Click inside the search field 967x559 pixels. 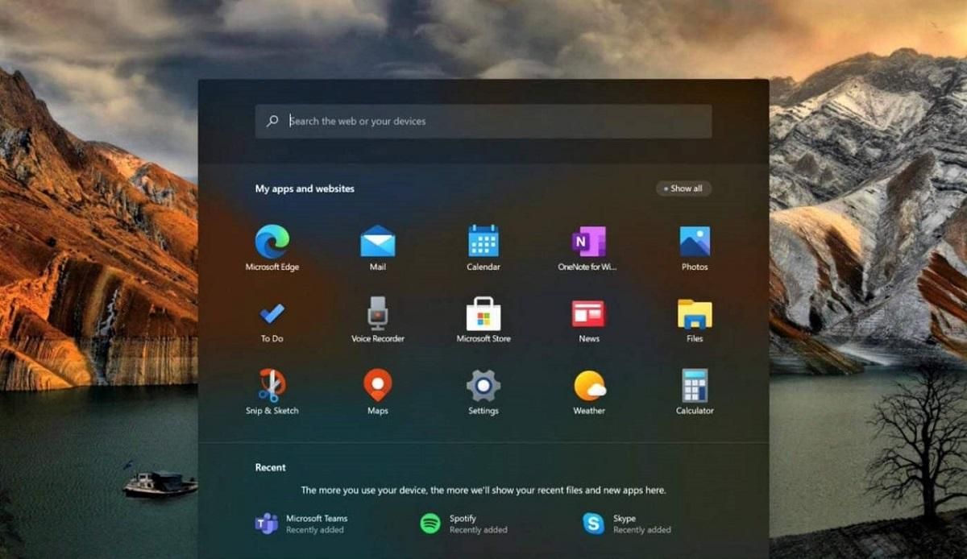coord(483,121)
